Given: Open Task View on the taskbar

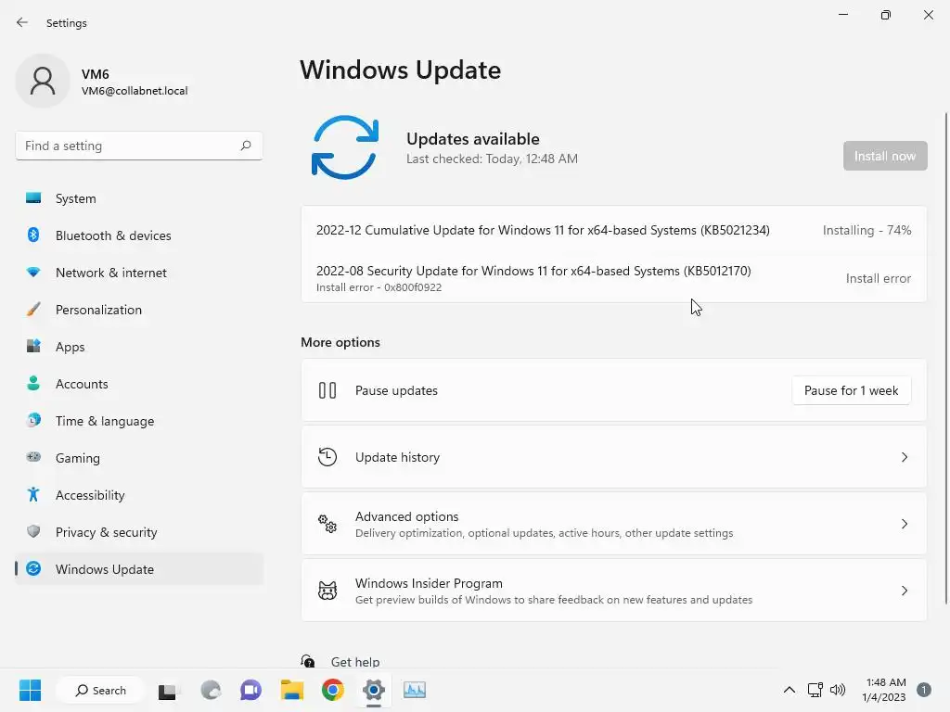Looking at the screenshot, I should pos(168,691).
